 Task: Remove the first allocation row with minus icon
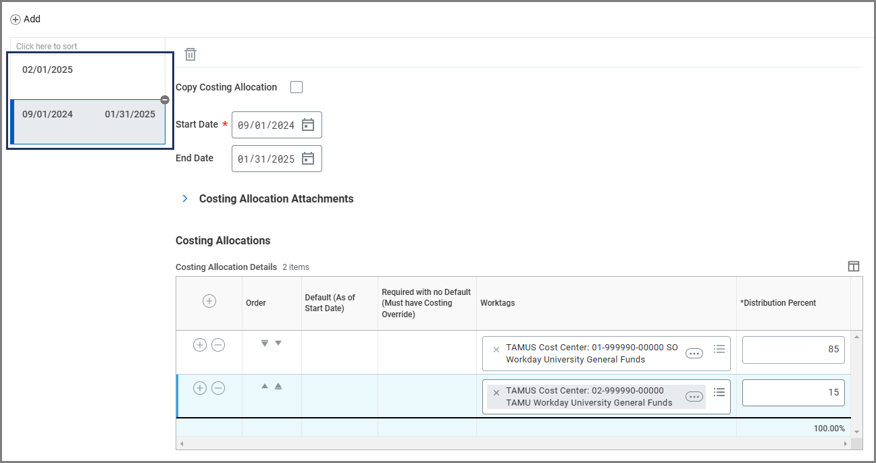pyautogui.click(x=218, y=345)
